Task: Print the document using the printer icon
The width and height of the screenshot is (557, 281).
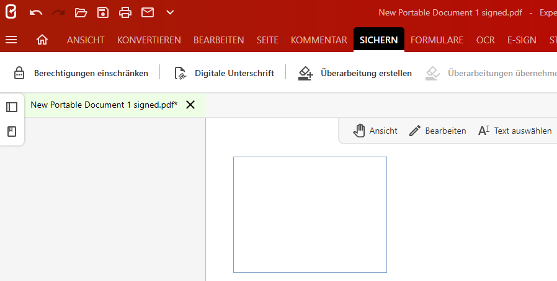Action: (125, 12)
